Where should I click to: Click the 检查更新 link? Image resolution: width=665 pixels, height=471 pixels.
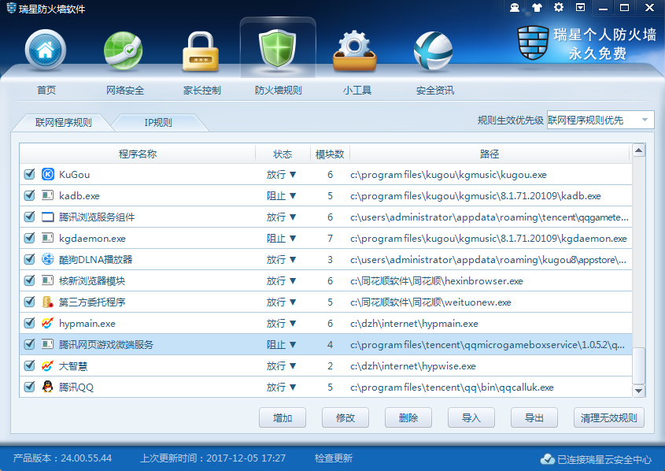click(x=334, y=458)
